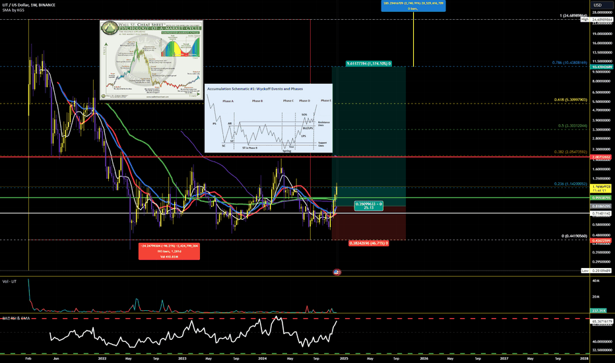Click the 2028 date on time axis
Viewport: 615px width, 363px height.
[x=584, y=358]
